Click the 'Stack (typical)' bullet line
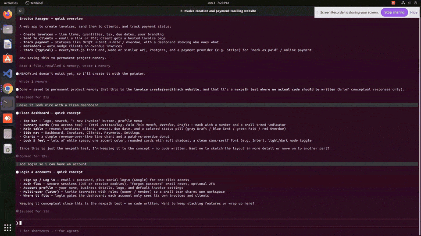 click(x=165, y=50)
